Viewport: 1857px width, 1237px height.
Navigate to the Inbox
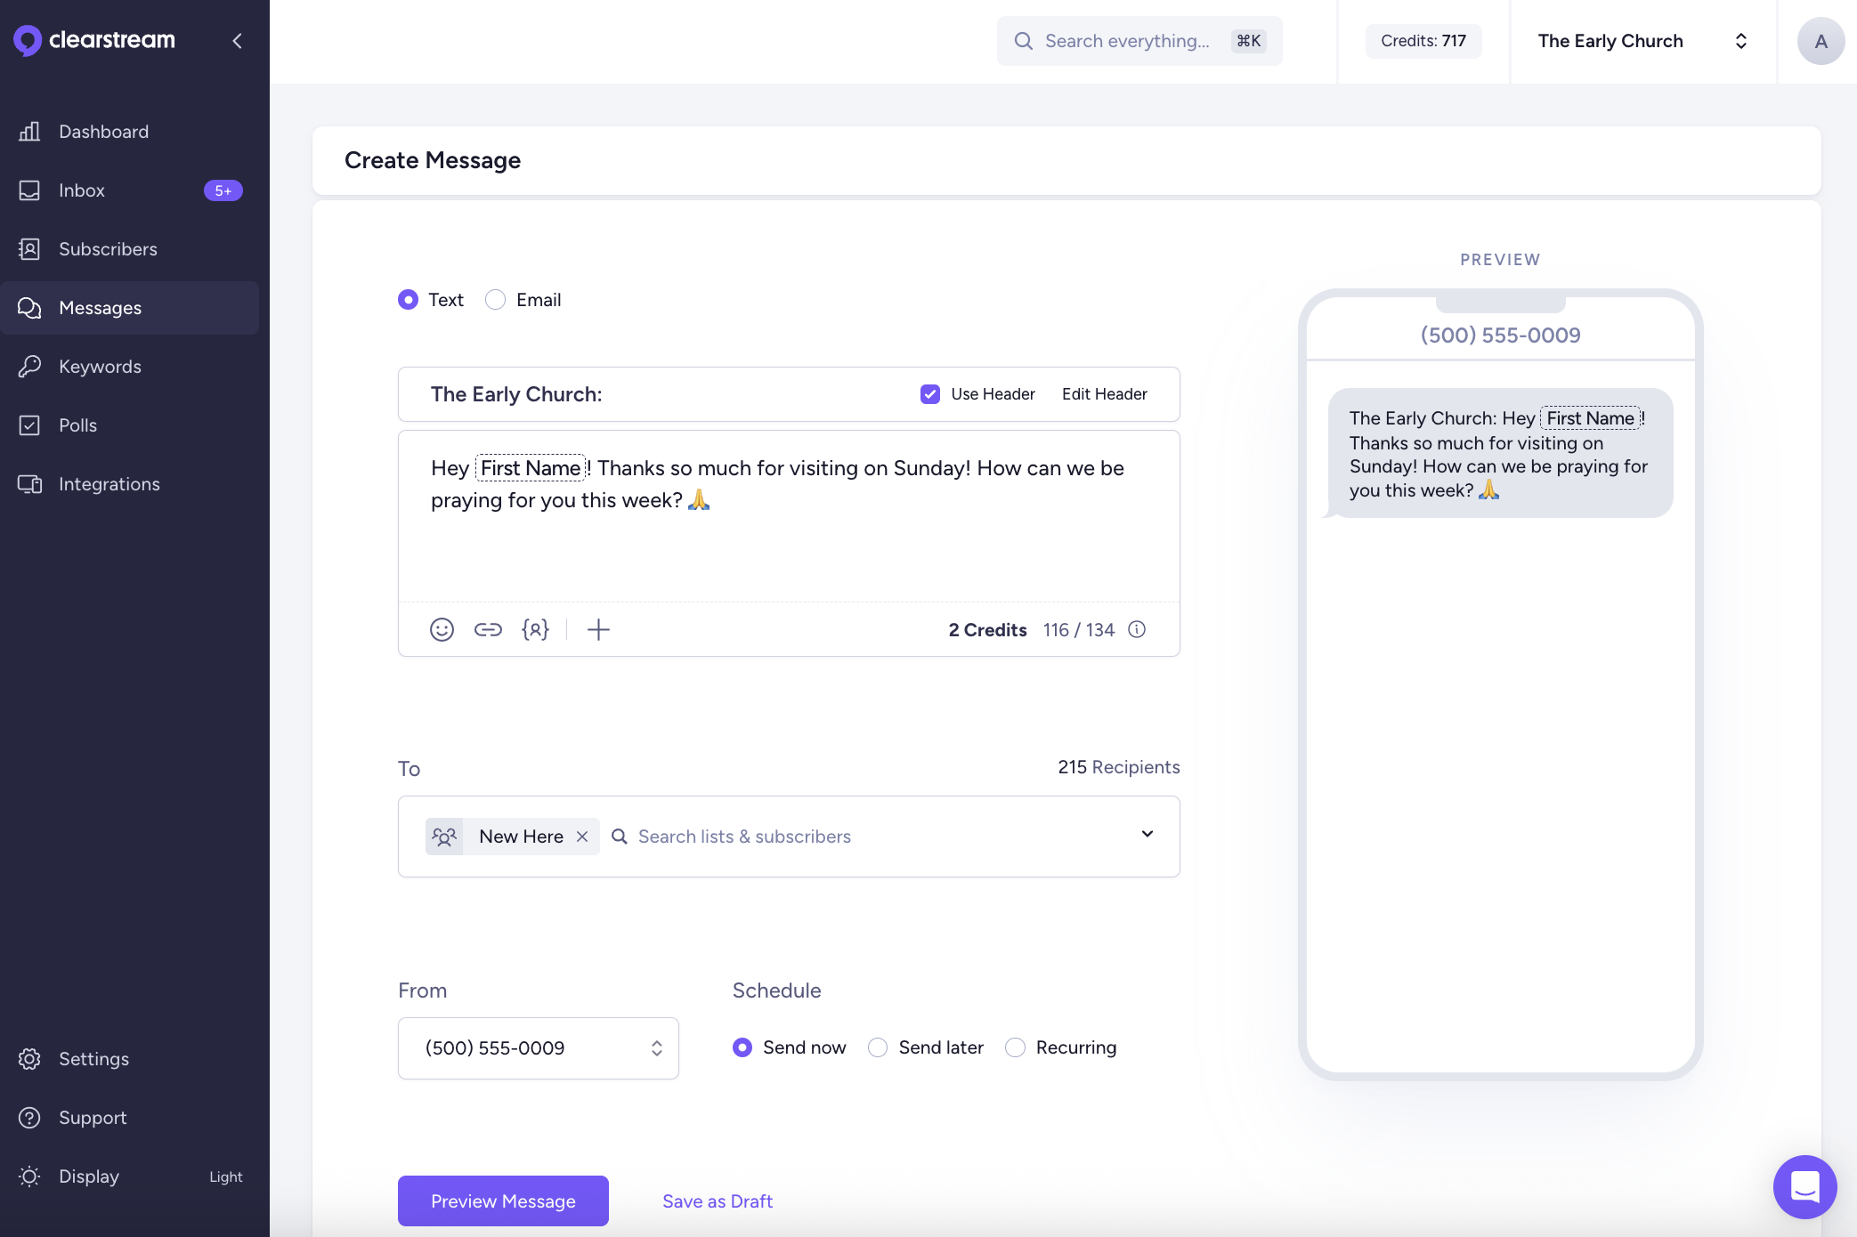(x=82, y=190)
